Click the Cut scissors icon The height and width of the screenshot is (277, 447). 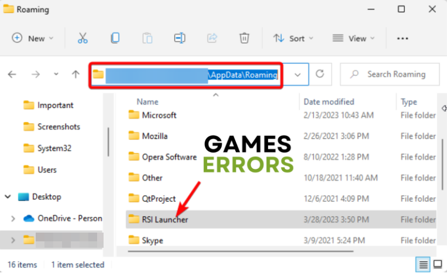(x=82, y=38)
